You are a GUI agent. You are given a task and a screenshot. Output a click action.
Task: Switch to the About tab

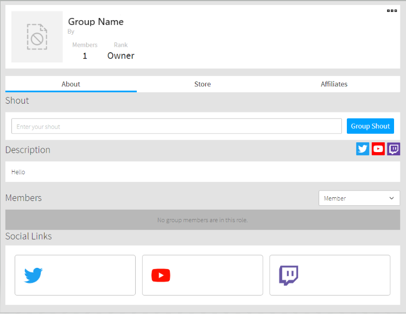point(71,84)
